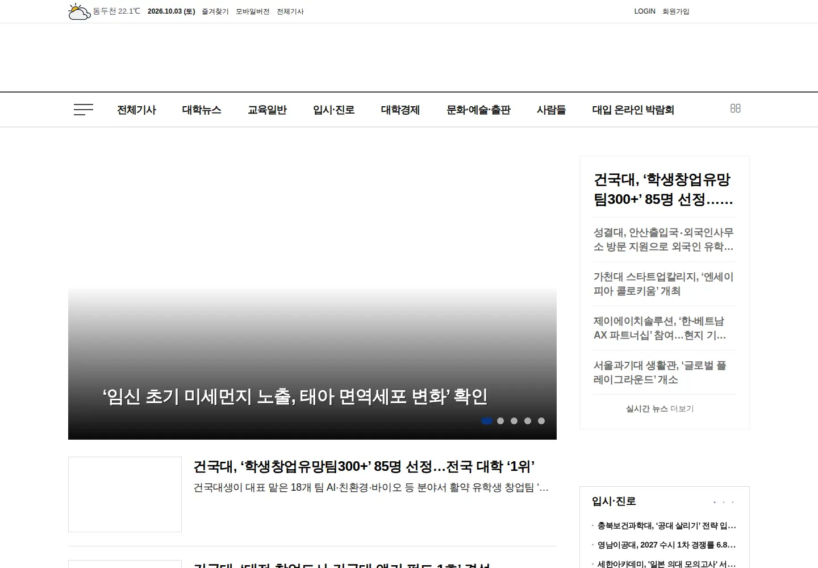
Task: Open slider headline about 미세먼지 노출
Action: pyautogui.click(x=295, y=396)
